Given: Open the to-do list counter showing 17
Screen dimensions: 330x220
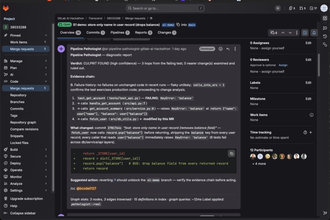Looking at the screenshot, I should point(313,8).
